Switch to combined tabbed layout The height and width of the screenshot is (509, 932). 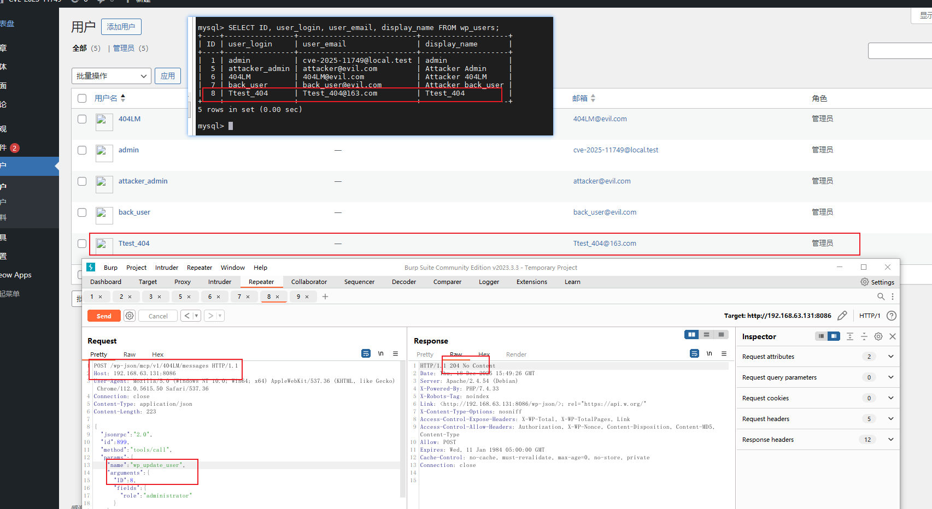pyautogui.click(x=721, y=335)
